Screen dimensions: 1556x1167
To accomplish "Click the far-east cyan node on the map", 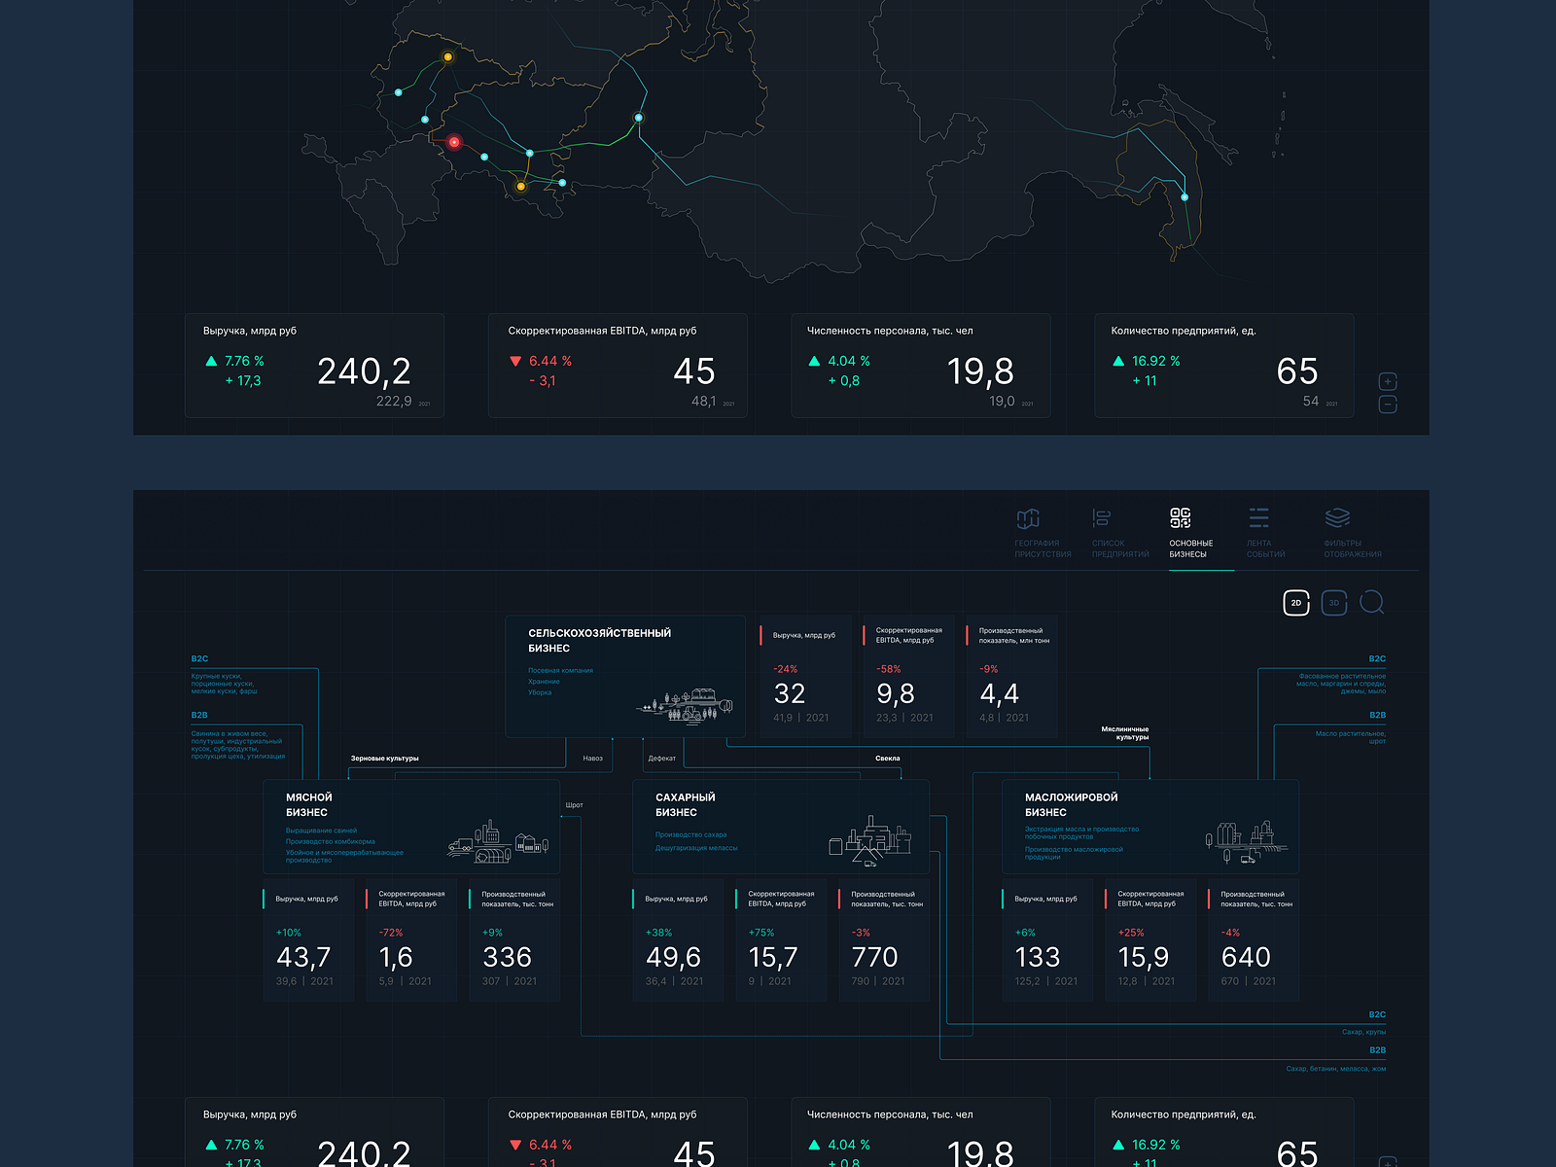I will tap(1185, 197).
